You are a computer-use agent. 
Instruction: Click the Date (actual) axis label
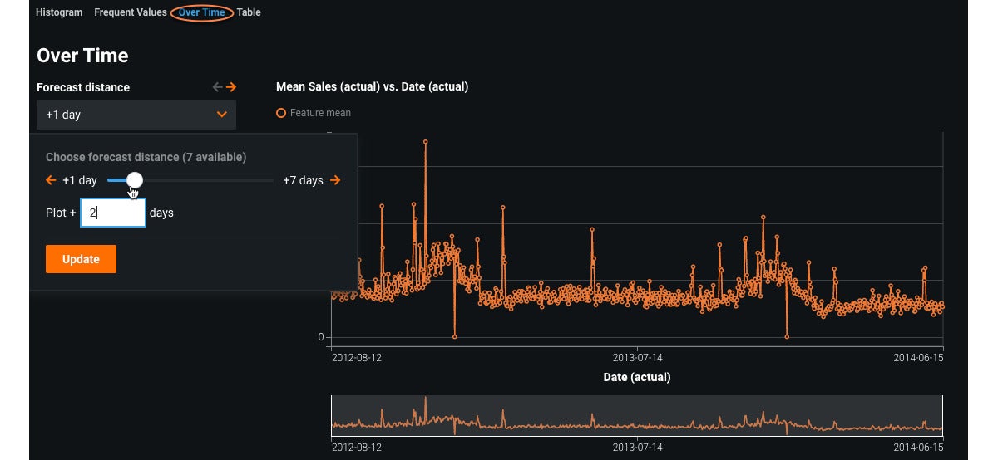click(637, 377)
